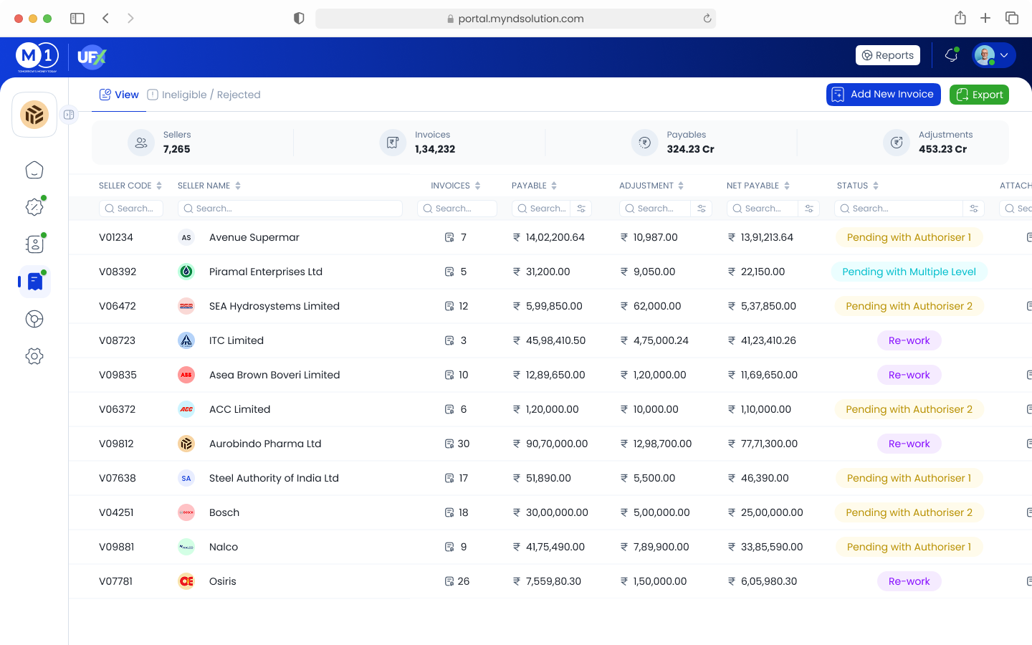Click Pending with Multiple Level status badge

pyautogui.click(x=909, y=272)
